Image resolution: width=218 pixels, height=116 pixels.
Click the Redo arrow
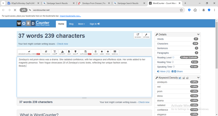click(x=108, y=52)
